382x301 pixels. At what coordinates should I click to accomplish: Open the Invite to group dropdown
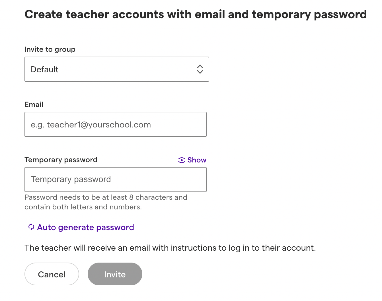point(117,69)
